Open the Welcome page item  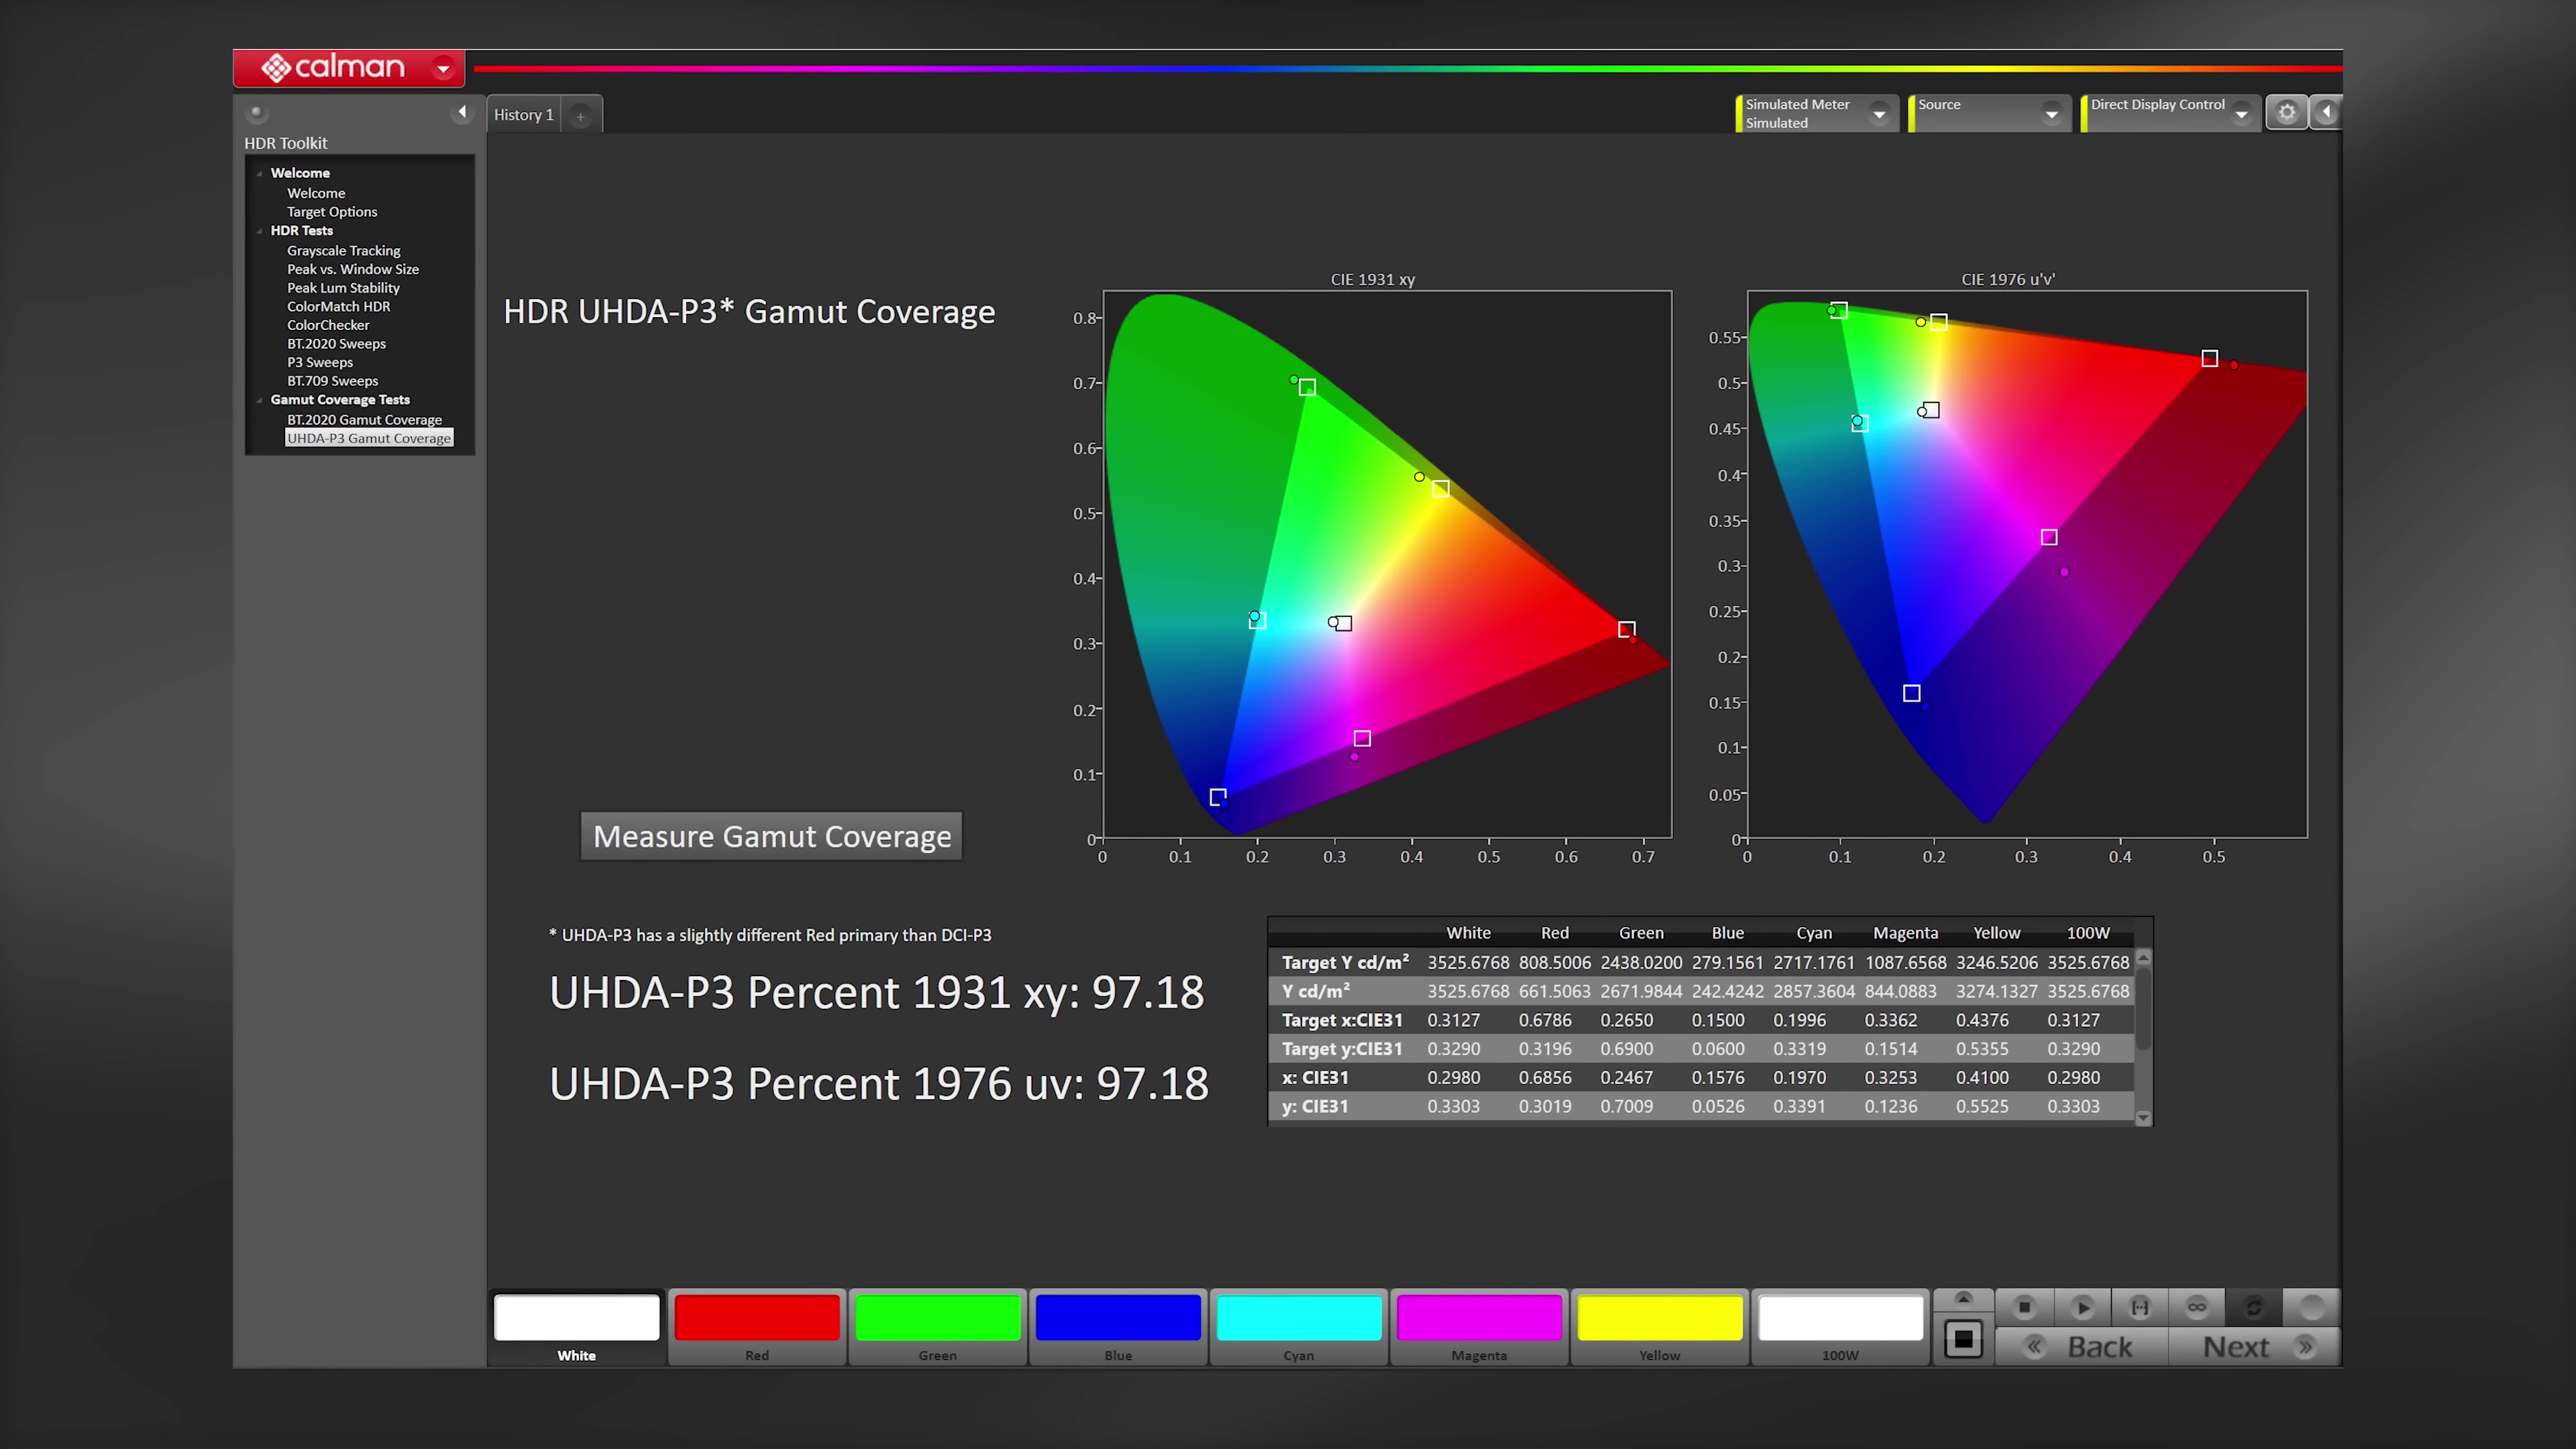point(316,193)
